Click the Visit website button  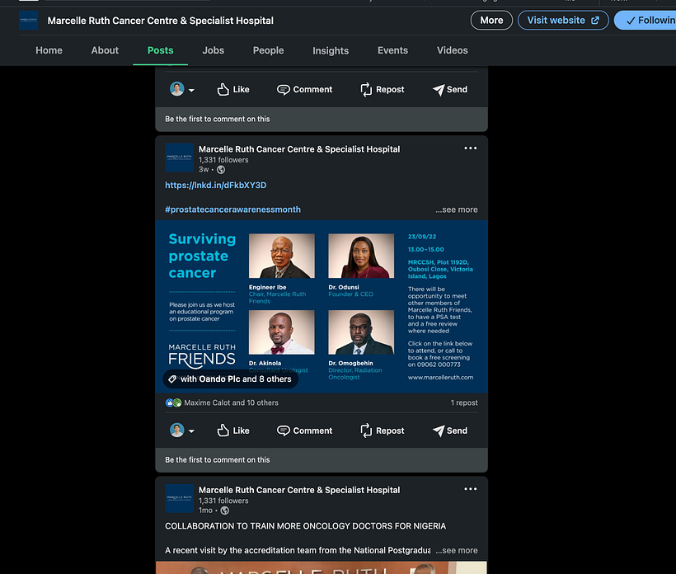[x=563, y=19]
